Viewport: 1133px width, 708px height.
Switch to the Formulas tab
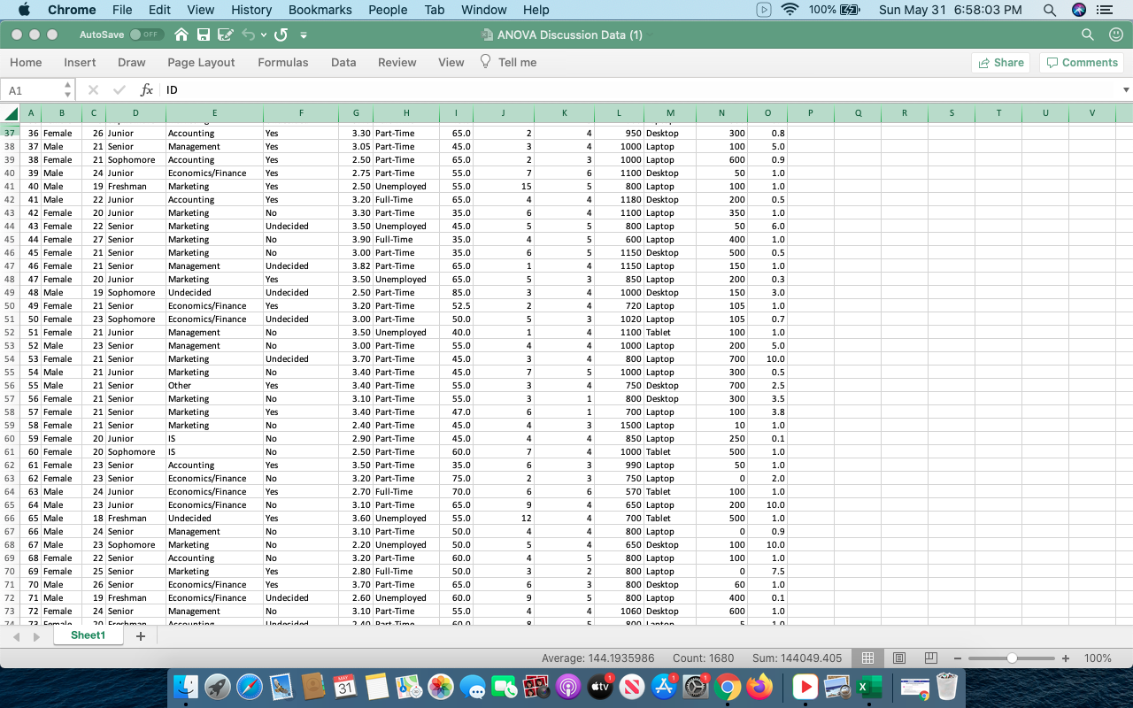coord(283,62)
